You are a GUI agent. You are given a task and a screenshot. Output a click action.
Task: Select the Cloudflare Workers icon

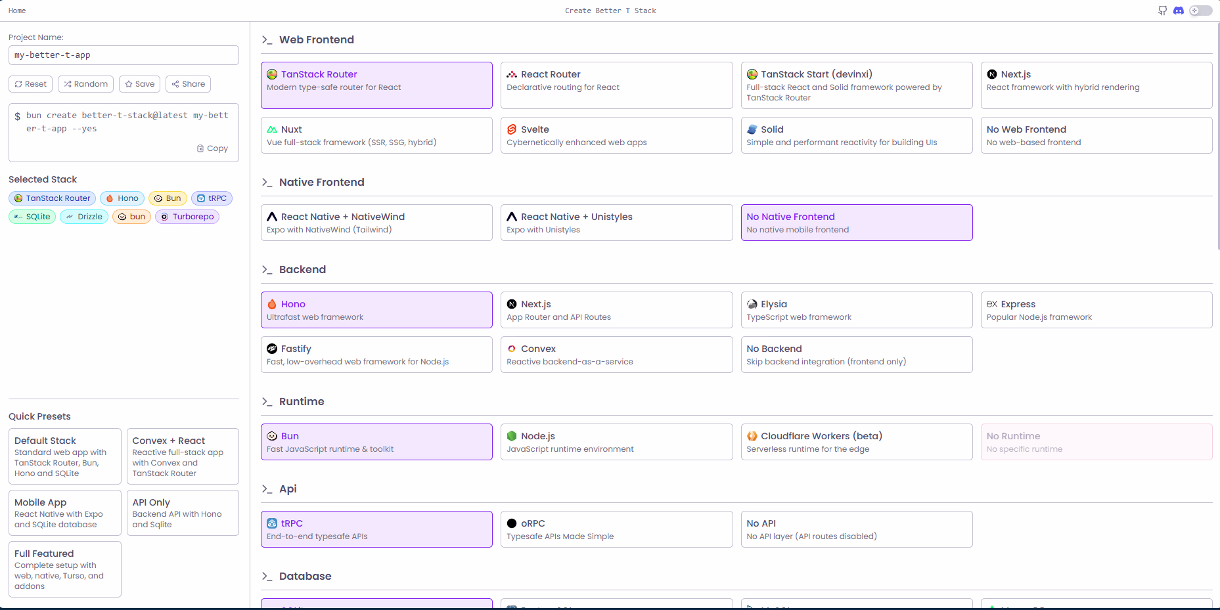[x=751, y=436]
